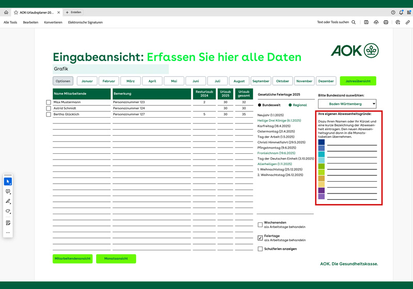Print the document with printer icon
The width and height of the screenshot is (413, 289).
pyautogui.click(x=386, y=22)
